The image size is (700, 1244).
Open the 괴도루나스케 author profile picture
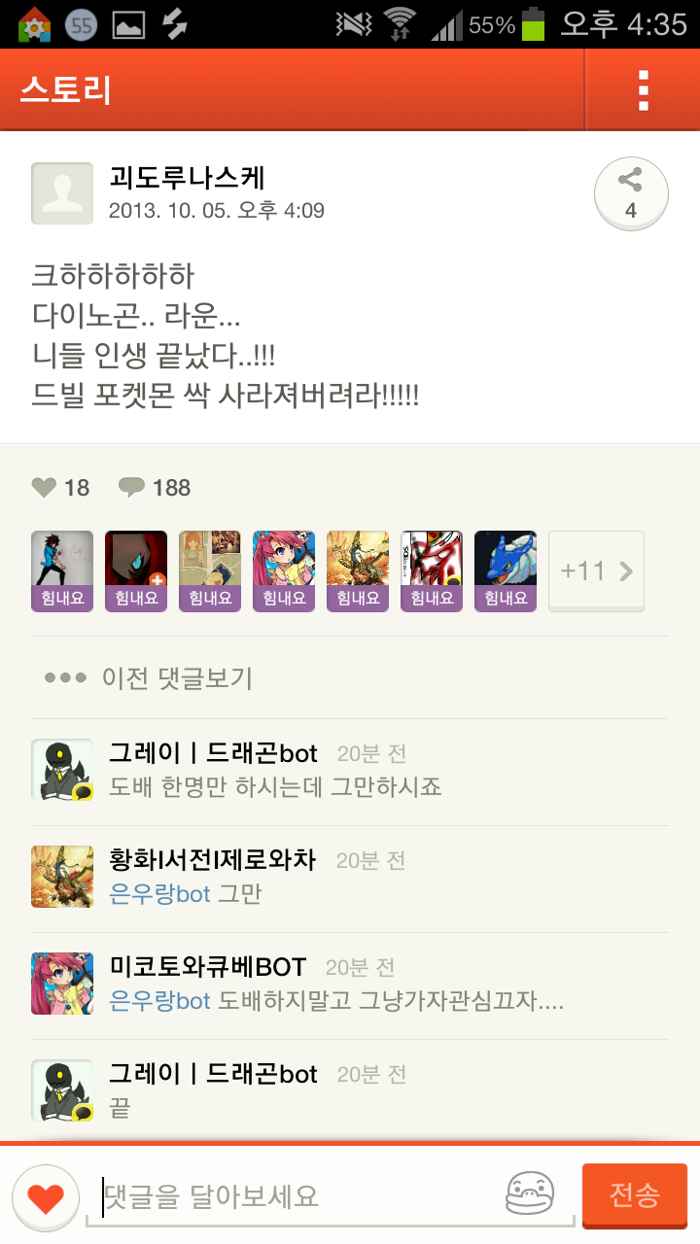point(62,193)
